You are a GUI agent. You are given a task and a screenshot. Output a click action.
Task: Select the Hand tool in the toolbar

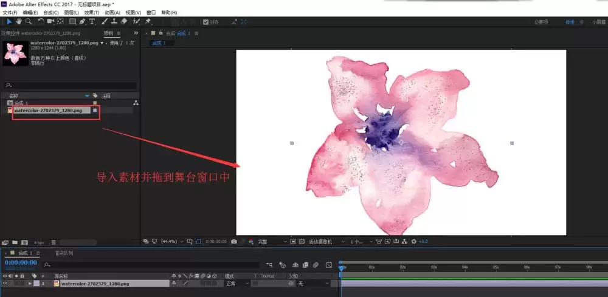19,22
